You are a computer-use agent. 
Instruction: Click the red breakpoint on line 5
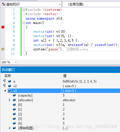pos(3,27)
